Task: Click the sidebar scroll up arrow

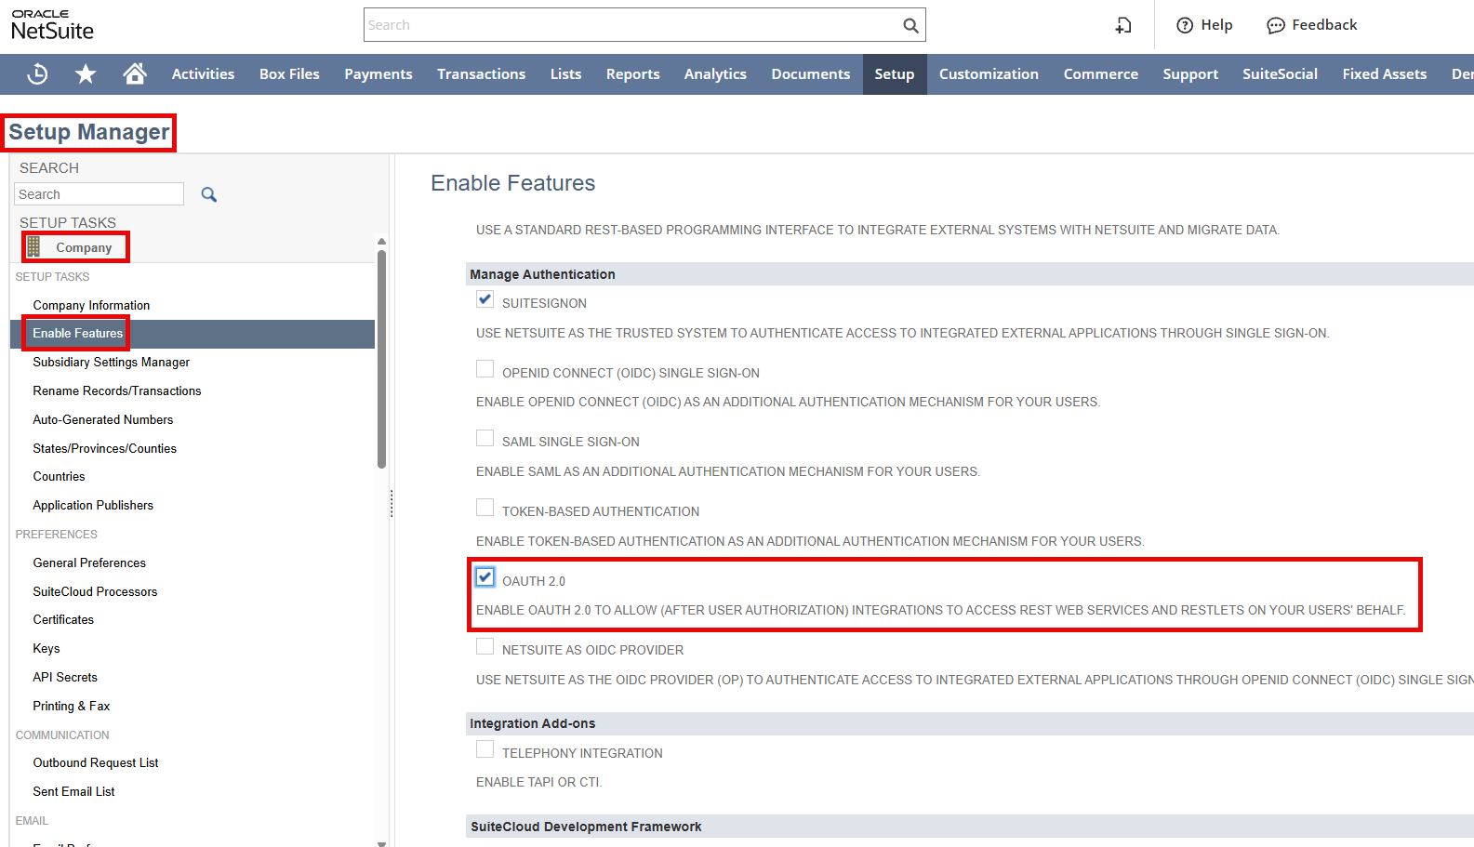Action: pyautogui.click(x=381, y=242)
